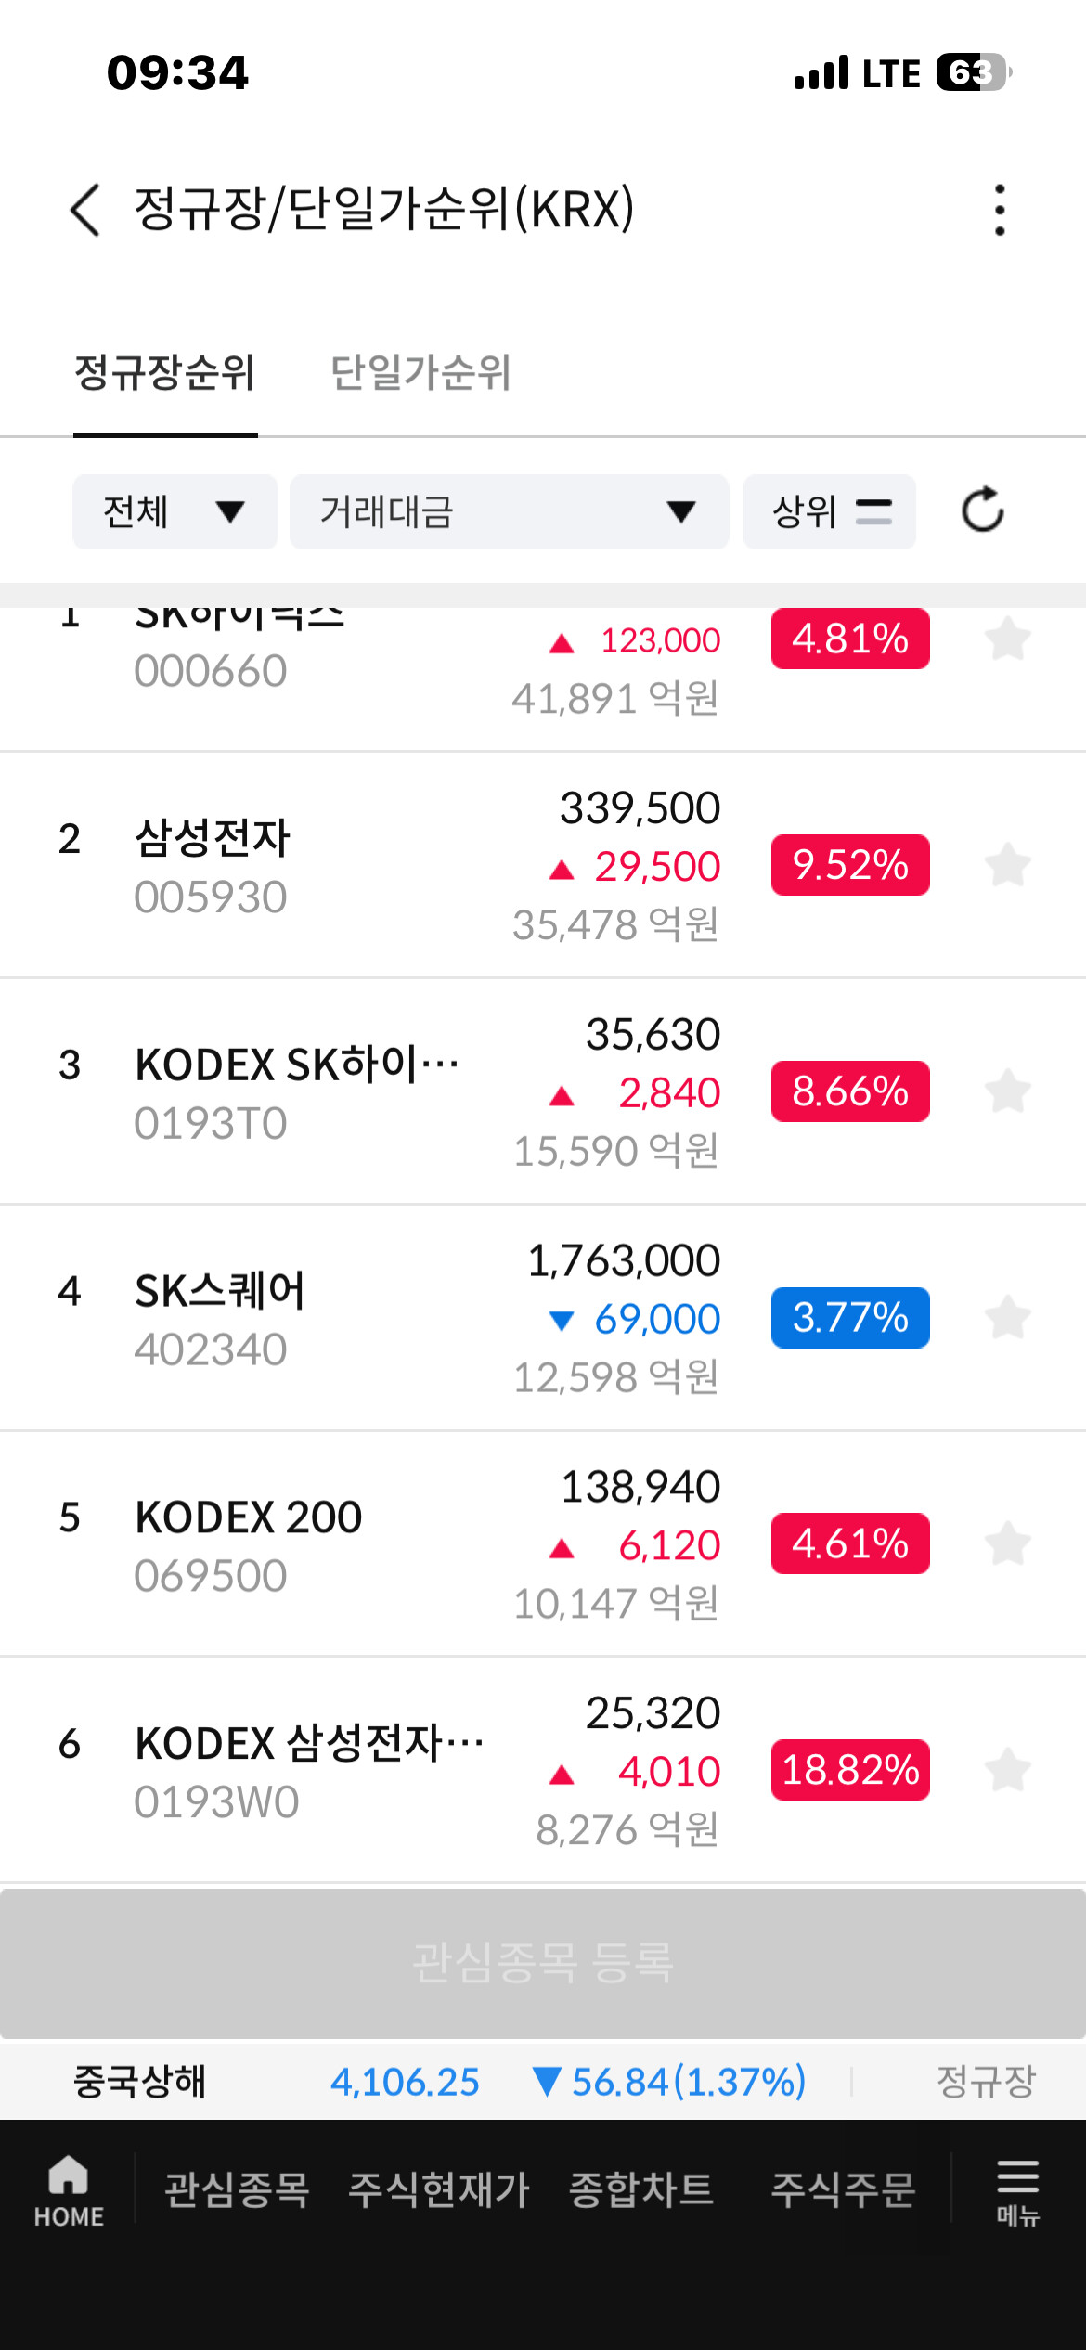
Task: Toggle favorite star for KODEX 200
Action: click(x=1008, y=1544)
